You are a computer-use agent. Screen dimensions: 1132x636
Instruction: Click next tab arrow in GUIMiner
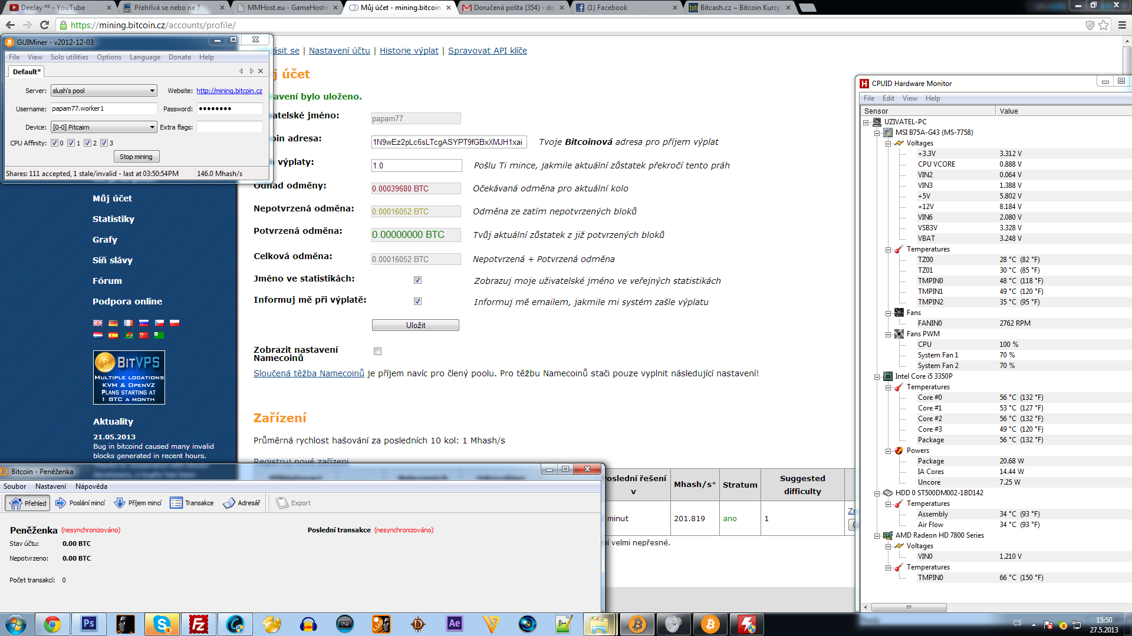(x=251, y=71)
